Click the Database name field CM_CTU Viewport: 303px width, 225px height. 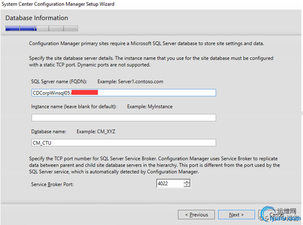tap(124, 142)
